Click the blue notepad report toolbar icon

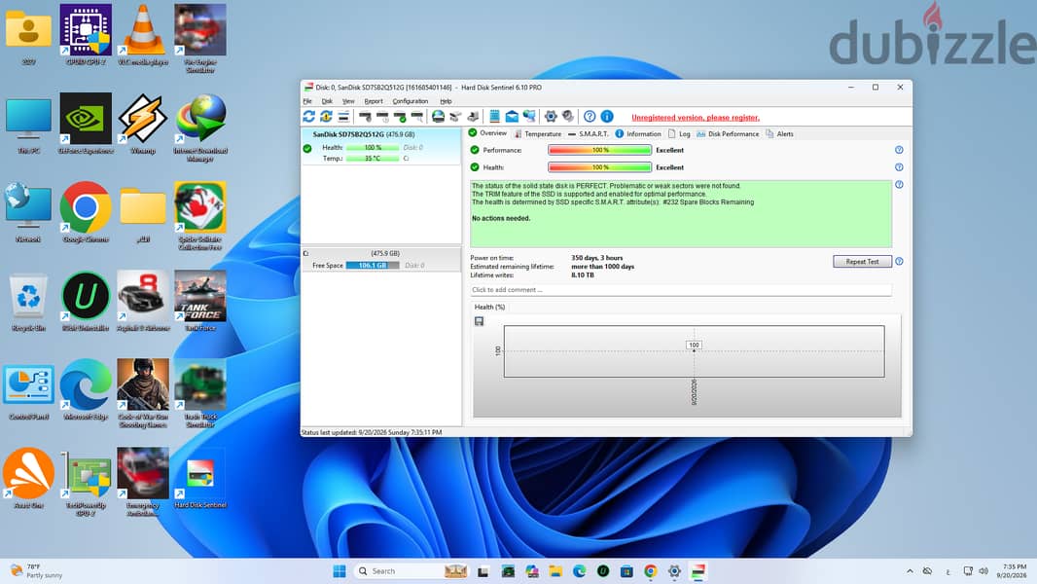(494, 117)
